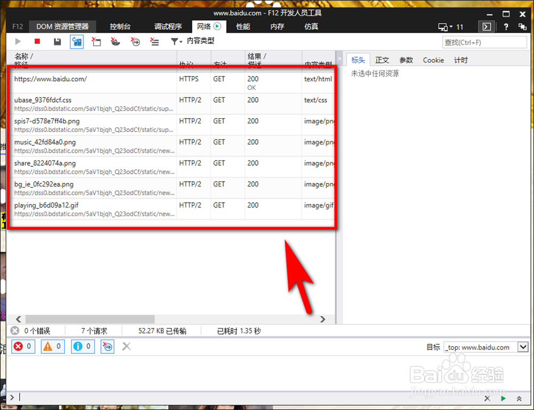
Task: Show the 标头 details tab
Action: (358, 60)
